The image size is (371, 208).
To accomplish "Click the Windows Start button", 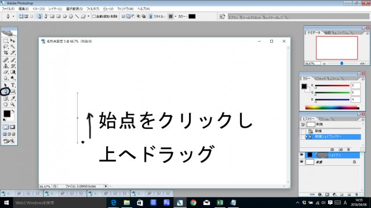I will (x=6, y=203).
